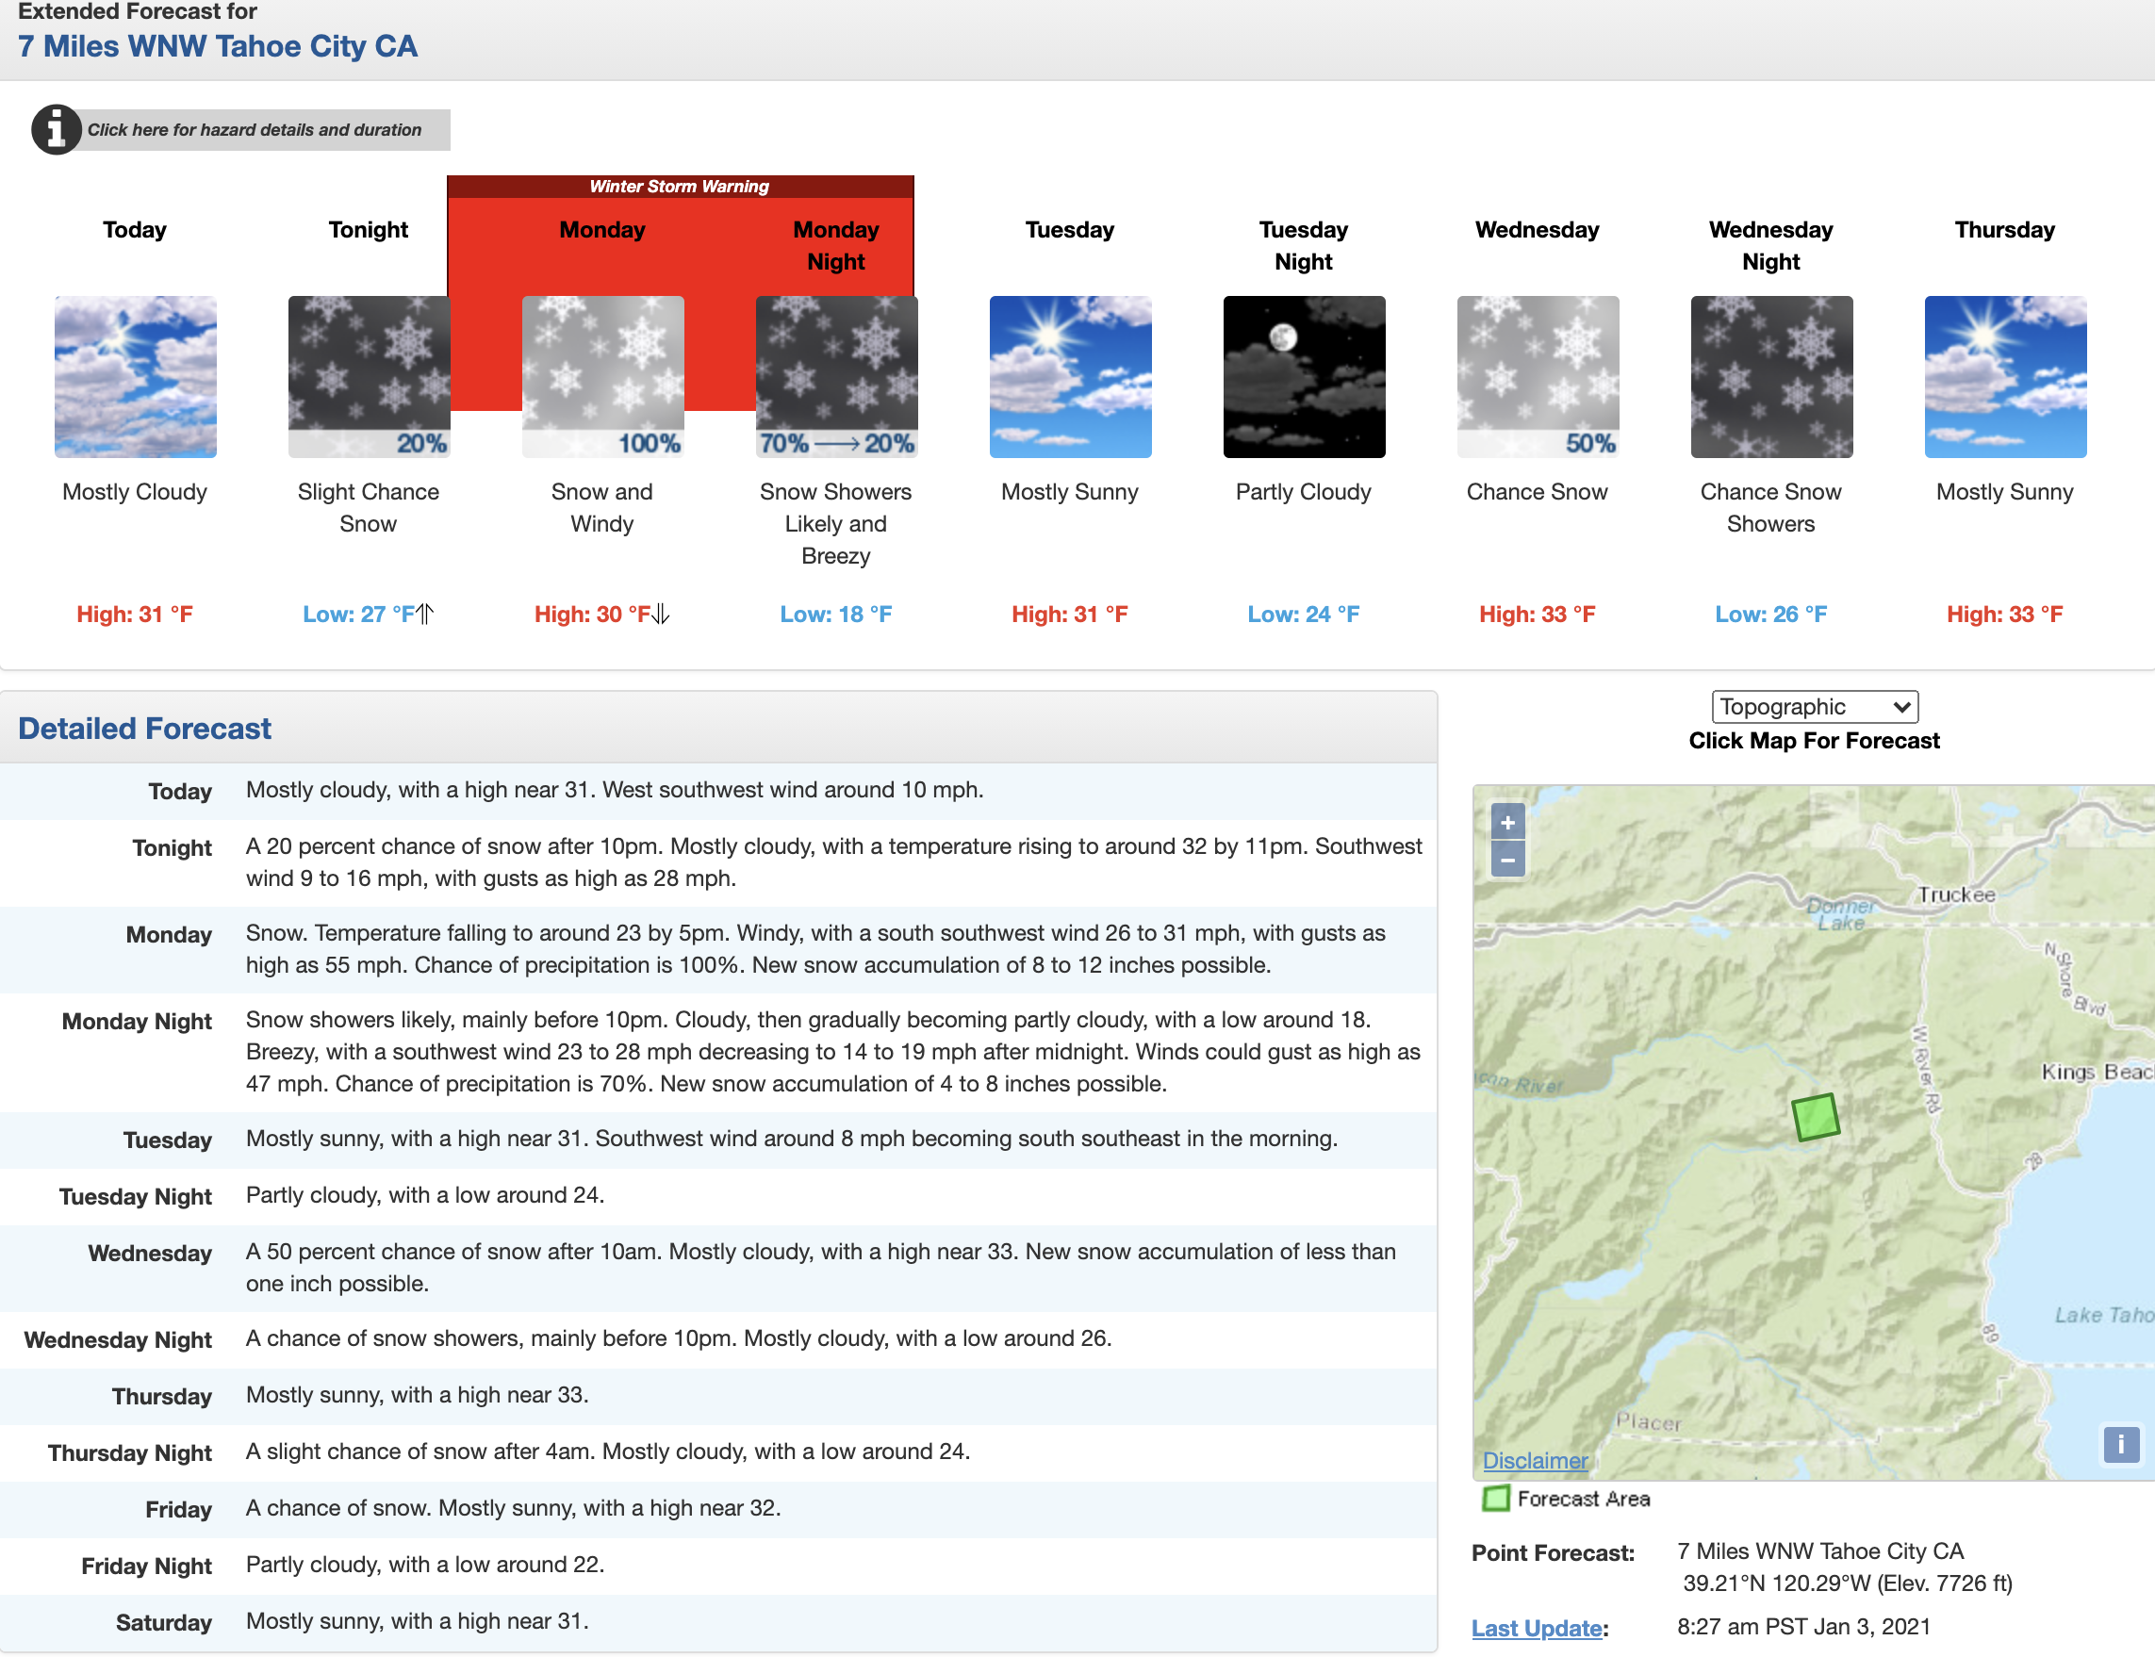Click Tonight's slight chance snow icon
Viewport: 2155px width, 1657px height.
369,377
